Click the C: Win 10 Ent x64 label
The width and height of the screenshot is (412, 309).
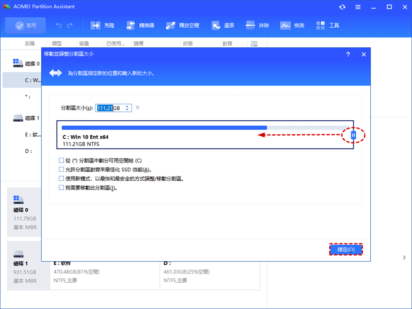pyautogui.click(x=85, y=137)
